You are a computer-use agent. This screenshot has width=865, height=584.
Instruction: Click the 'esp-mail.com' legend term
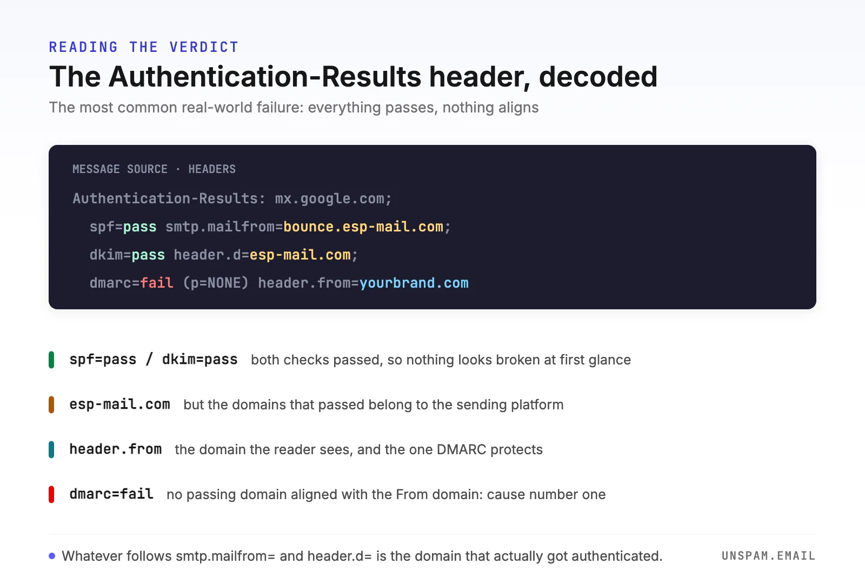click(119, 404)
